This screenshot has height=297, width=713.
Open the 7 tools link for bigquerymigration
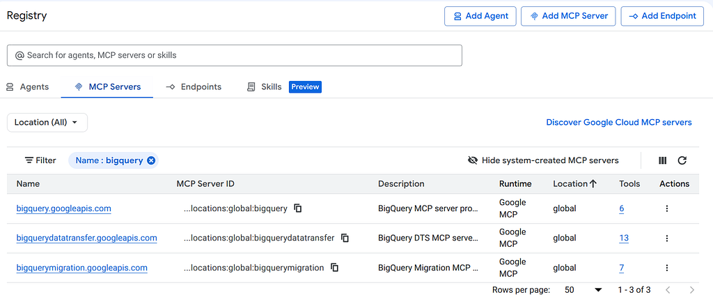[622, 268]
